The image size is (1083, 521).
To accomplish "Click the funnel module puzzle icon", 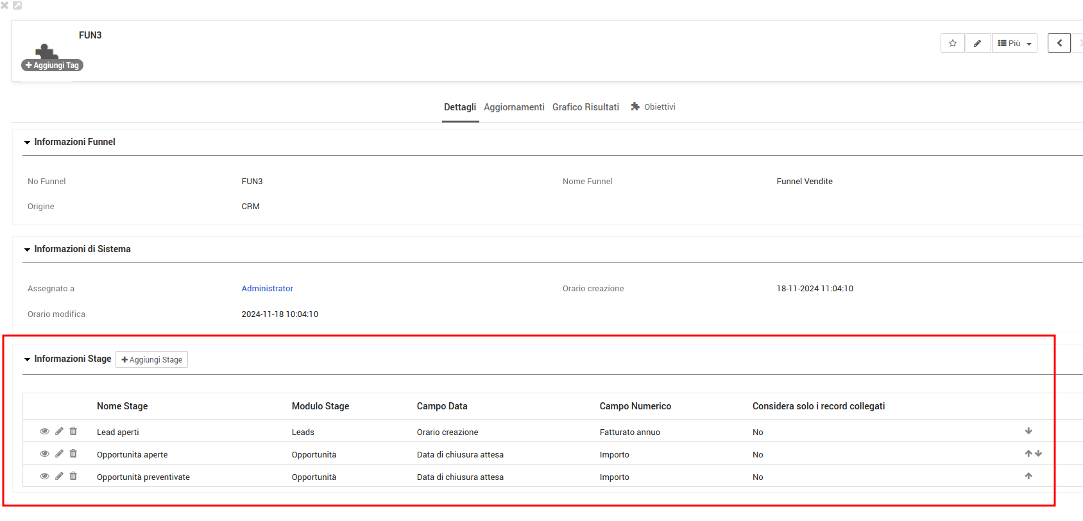I will 46,51.
